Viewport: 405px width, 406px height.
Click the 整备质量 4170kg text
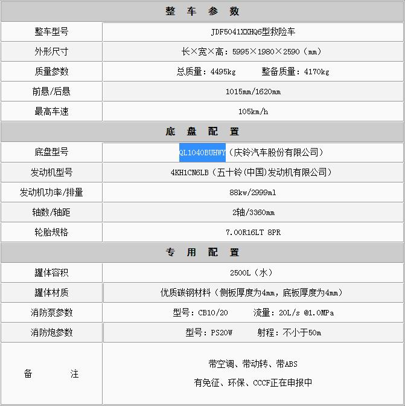pyautogui.click(x=295, y=72)
